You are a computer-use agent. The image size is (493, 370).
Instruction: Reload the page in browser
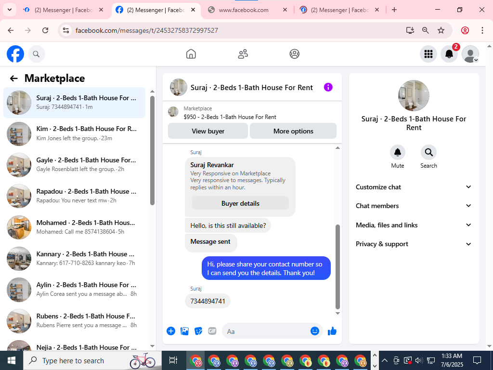pos(45,30)
